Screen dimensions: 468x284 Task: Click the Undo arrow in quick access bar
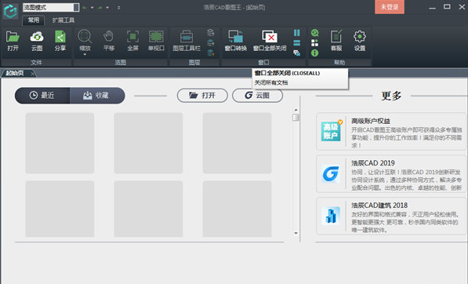pos(85,8)
